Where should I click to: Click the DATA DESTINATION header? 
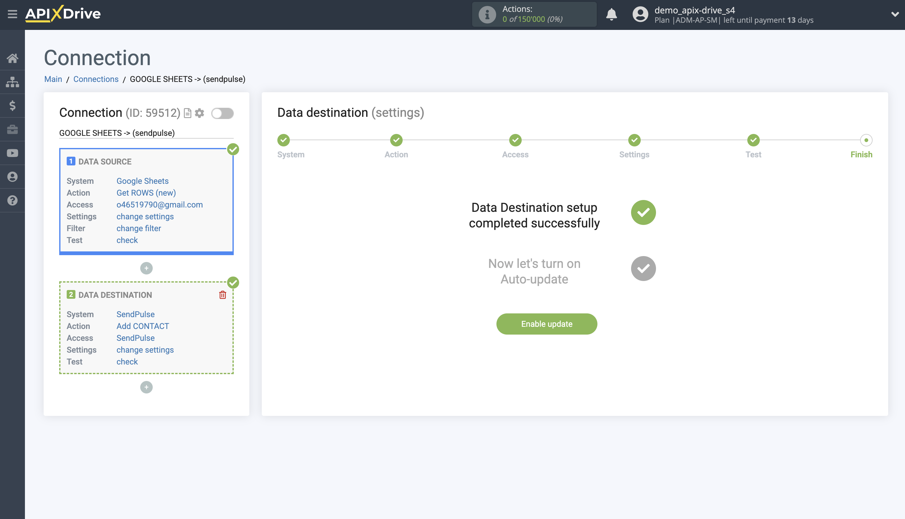(x=115, y=295)
